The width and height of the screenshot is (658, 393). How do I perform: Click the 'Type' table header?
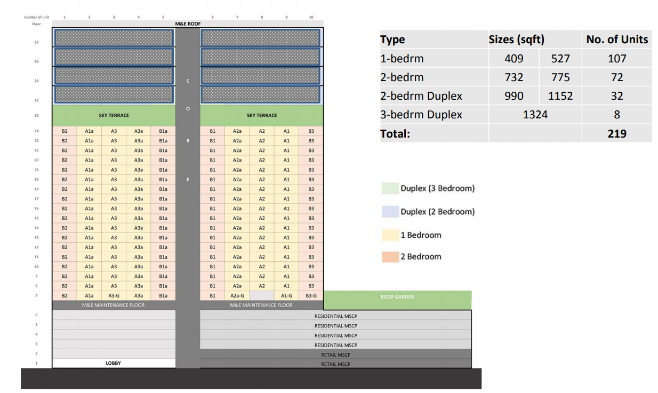click(x=392, y=39)
